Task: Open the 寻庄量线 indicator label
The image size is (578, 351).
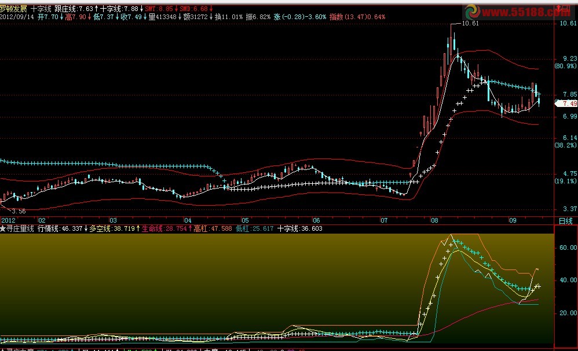Action: (x=20, y=229)
